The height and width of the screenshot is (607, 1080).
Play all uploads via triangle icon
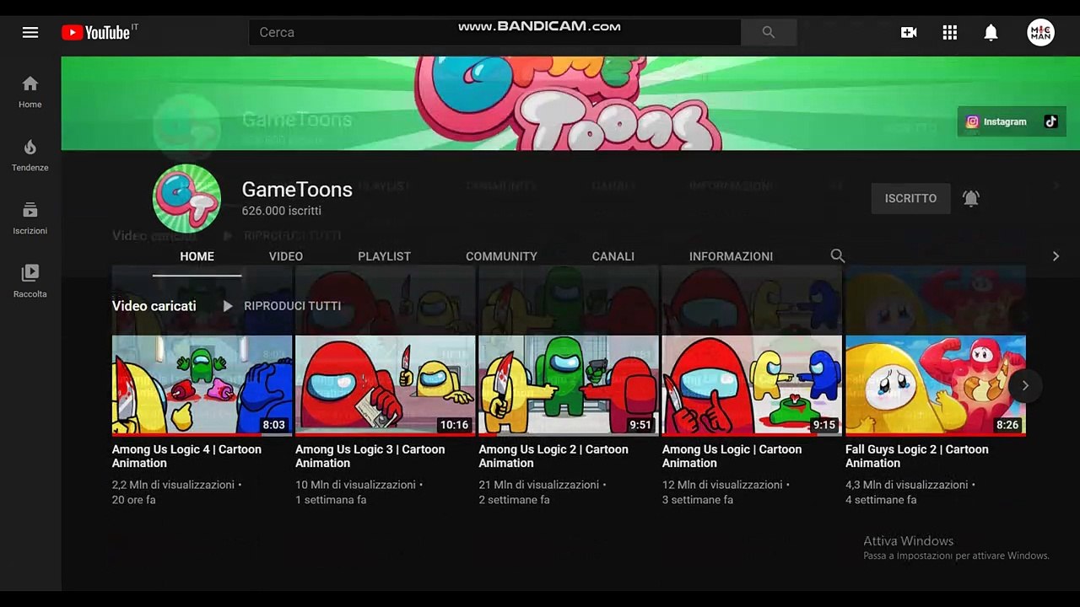pos(227,306)
